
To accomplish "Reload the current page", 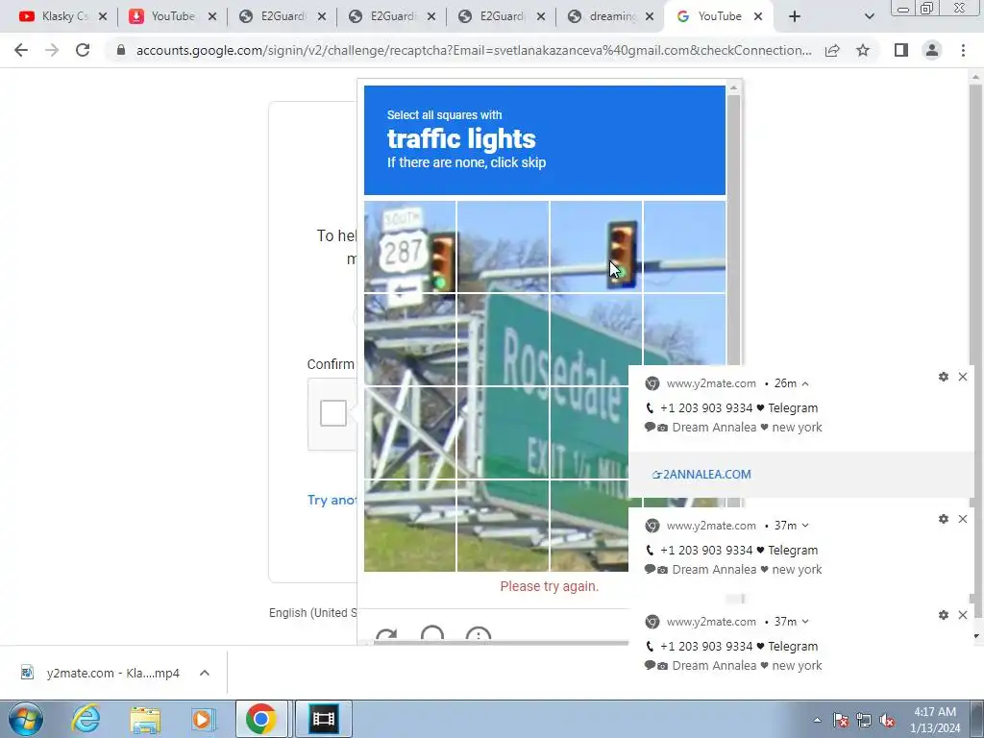I will tap(83, 50).
